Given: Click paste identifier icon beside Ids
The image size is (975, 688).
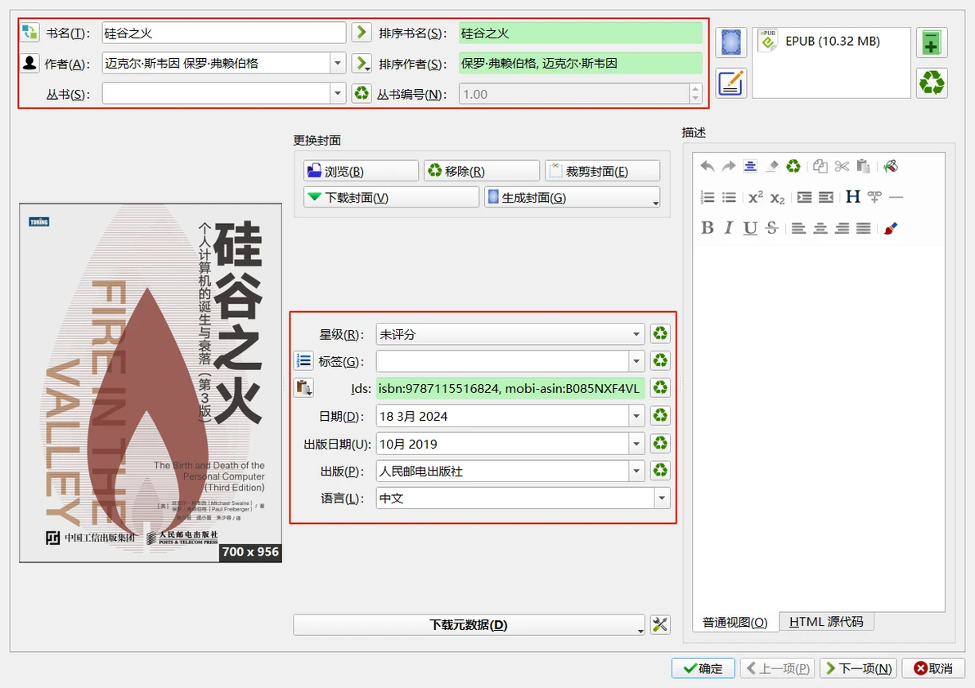Looking at the screenshot, I should point(303,388).
